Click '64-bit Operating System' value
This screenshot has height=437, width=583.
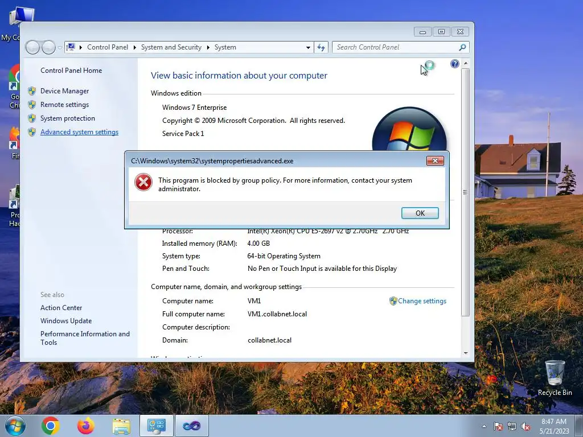284,256
